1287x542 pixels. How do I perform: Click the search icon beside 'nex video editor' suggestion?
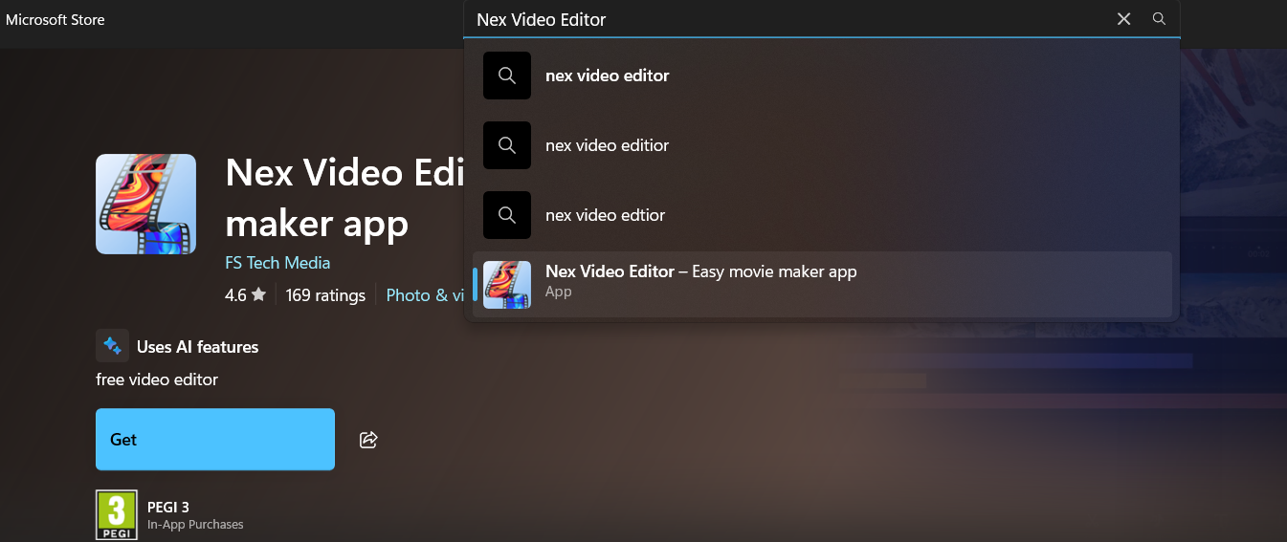(507, 76)
